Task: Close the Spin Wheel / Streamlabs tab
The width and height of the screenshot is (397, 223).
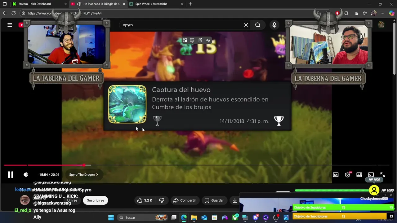Action: [x=182, y=4]
